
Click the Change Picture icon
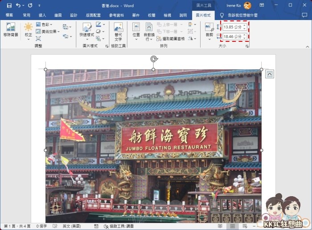coord(66,27)
